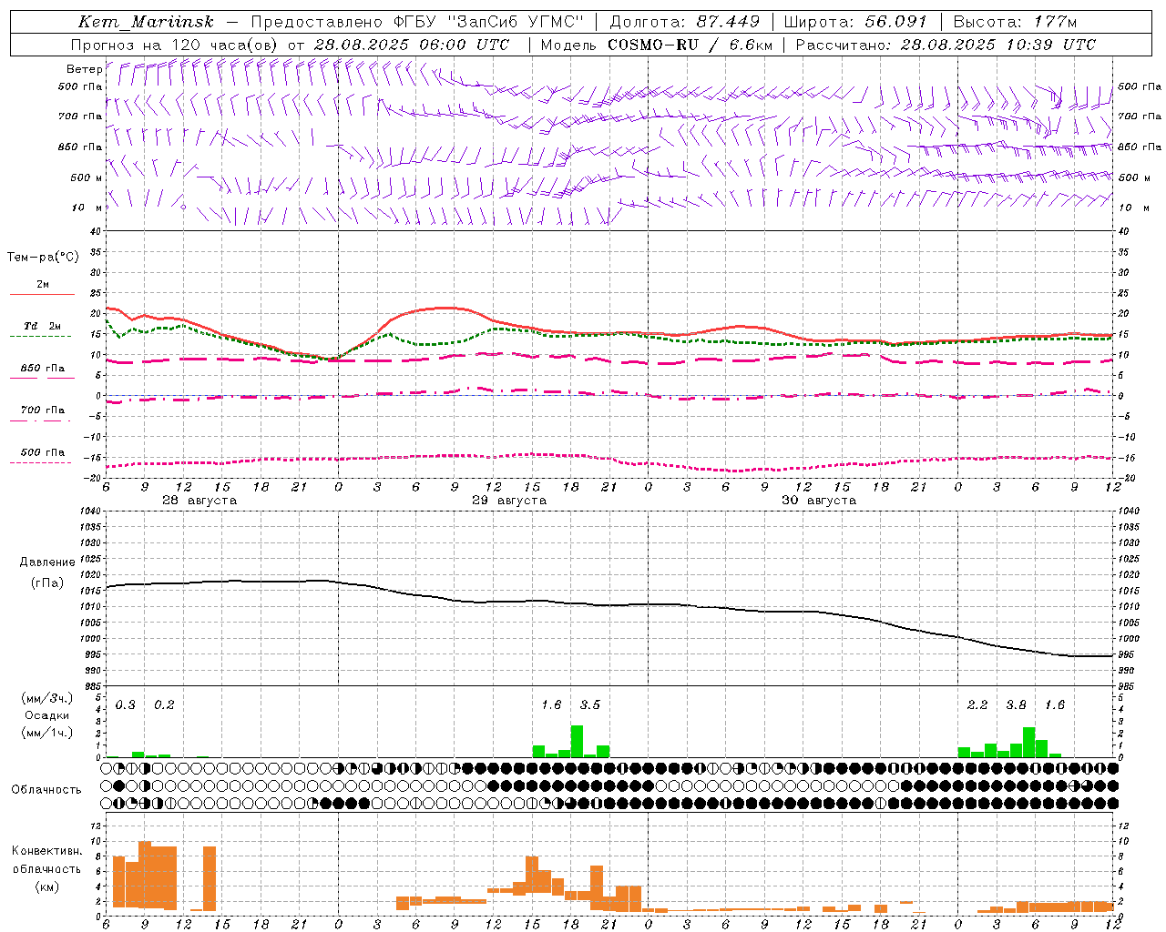Click the 'Осадки' precipitation label
The width and height of the screenshot is (1166, 932).
click(x=47, y=715)
